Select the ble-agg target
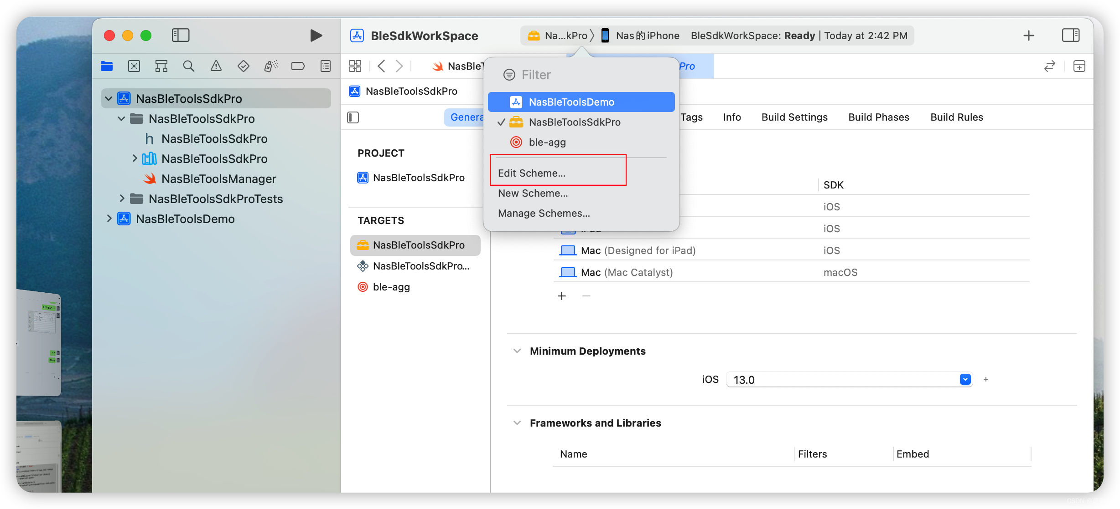 (391, 287)
